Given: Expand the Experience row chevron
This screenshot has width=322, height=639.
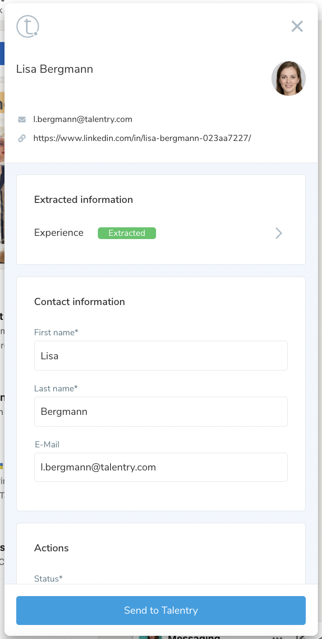Looking at the screenshot, I should (x=279, y=233).
